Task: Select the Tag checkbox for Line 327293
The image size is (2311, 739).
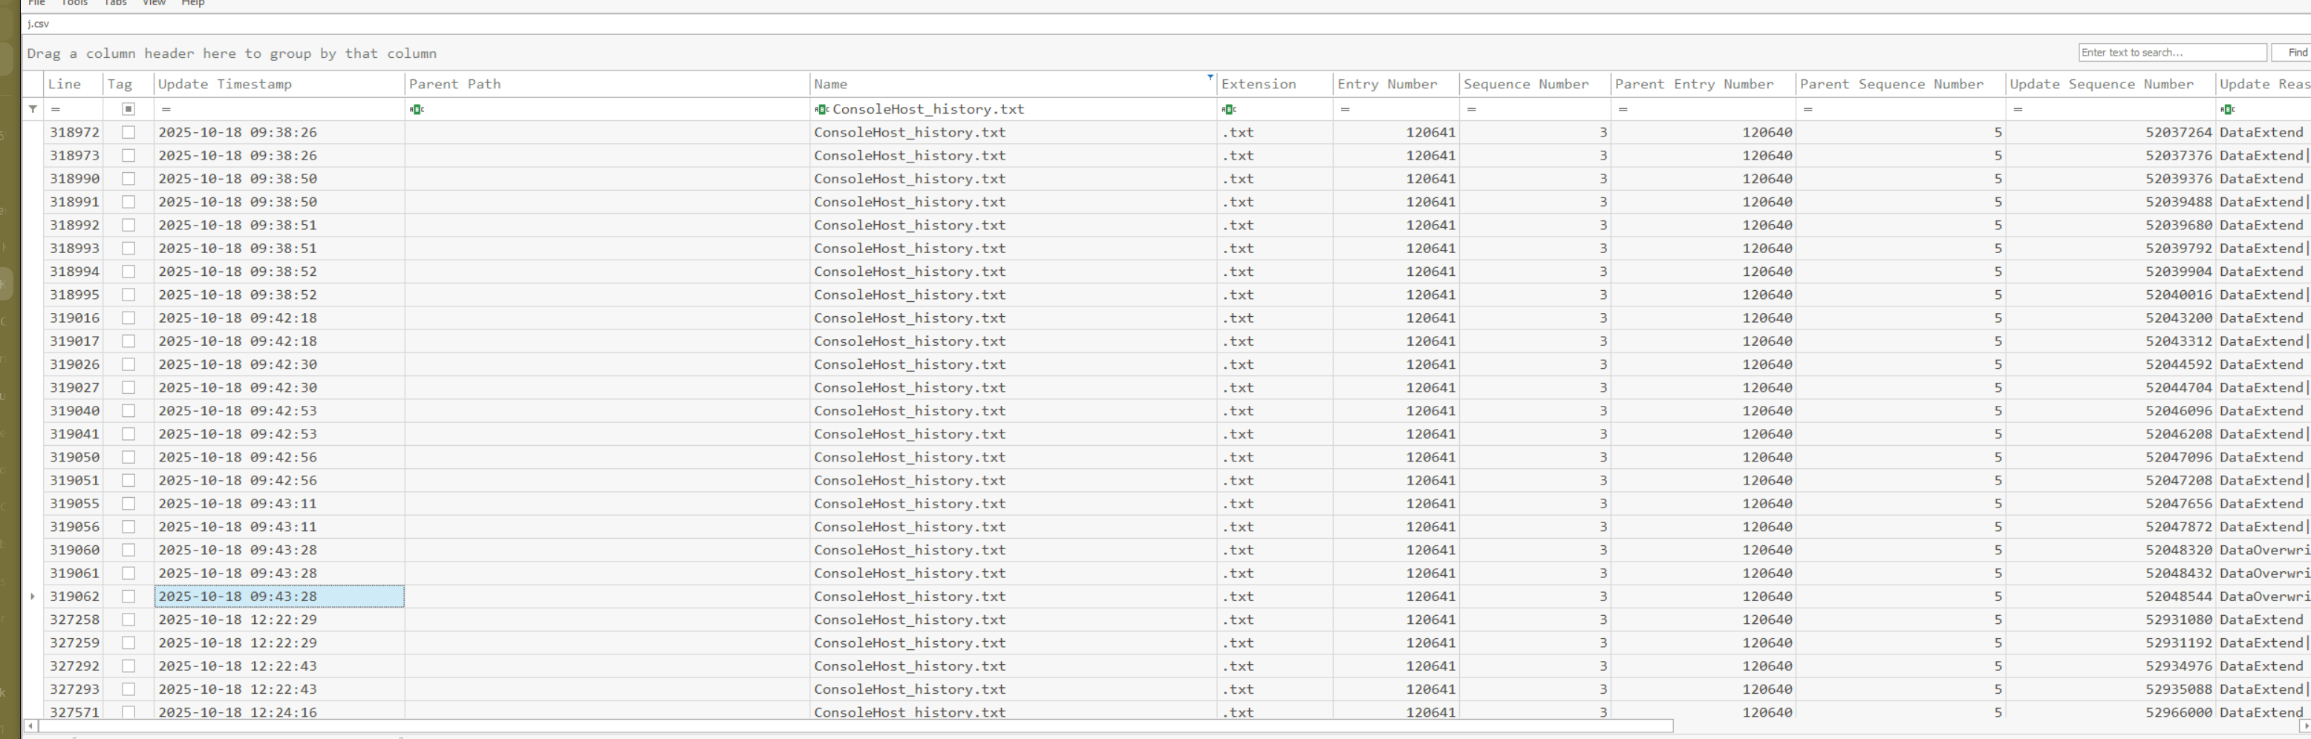Action: [128, 690]
